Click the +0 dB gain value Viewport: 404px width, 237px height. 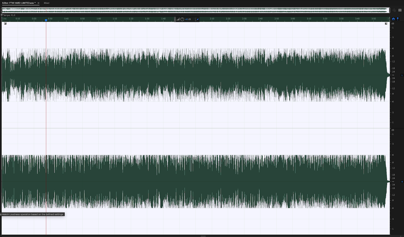(188, 19)
